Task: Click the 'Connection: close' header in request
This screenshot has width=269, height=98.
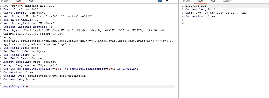Action: point(18,72)
